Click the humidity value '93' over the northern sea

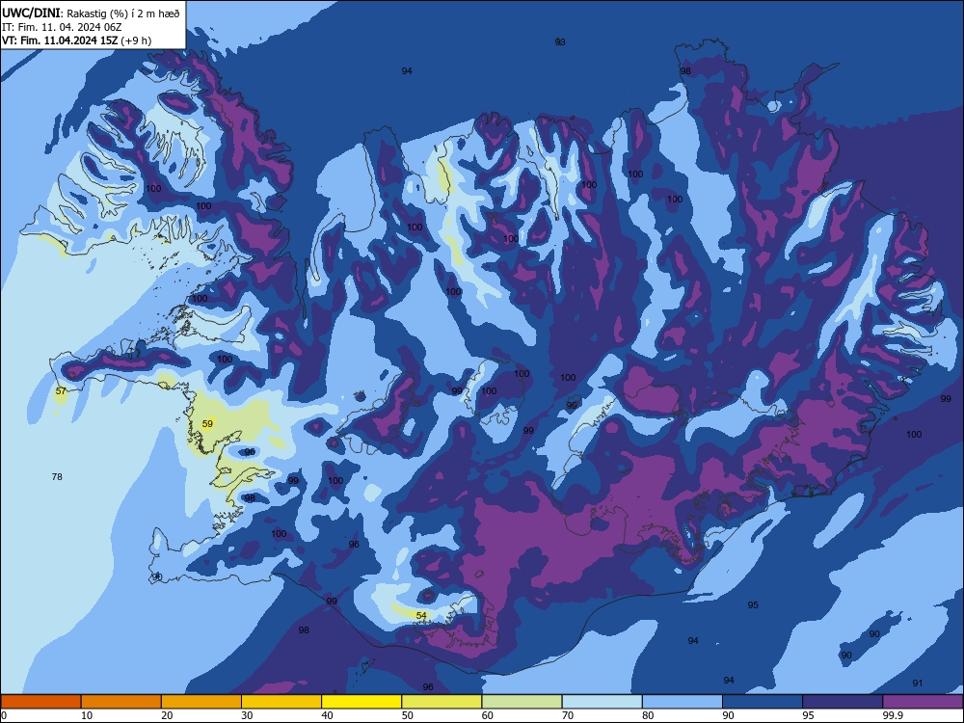click(560, 41)
